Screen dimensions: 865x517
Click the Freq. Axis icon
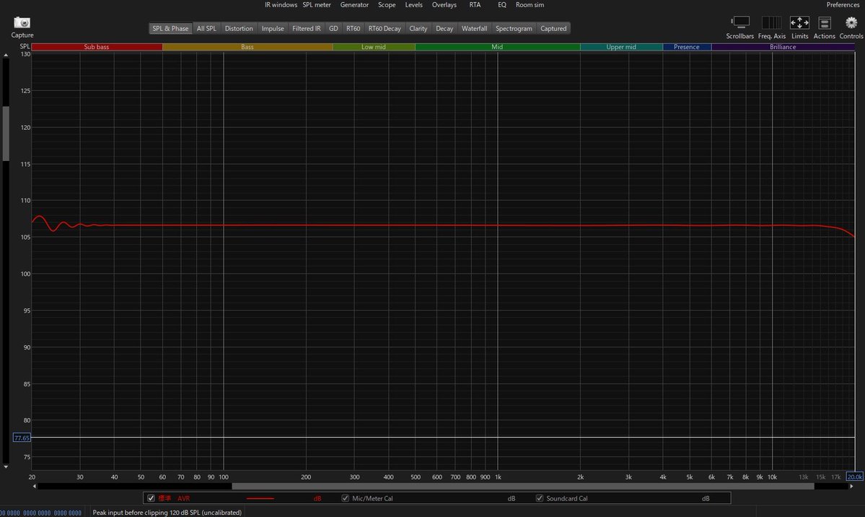tap(771, 22)
